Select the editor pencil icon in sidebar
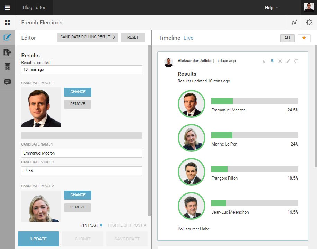Viewport: 317px width, 249px height. click(x=7, y=38)
